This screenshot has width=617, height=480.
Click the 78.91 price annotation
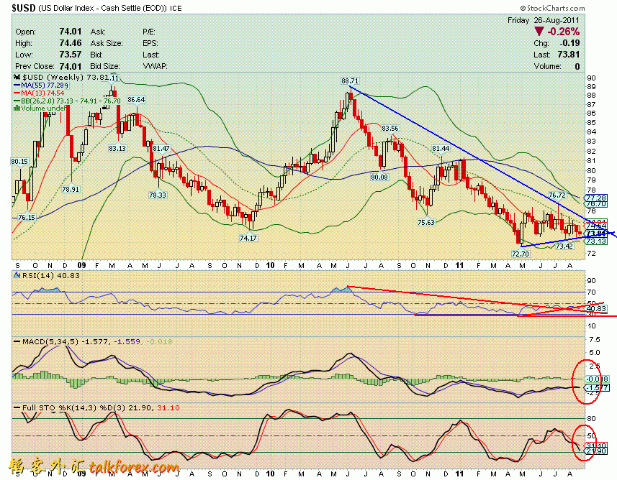coord(71,189)
